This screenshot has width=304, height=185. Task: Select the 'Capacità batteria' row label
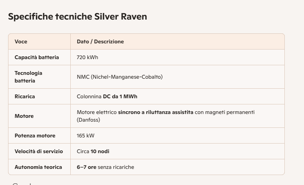coord(37,57)
